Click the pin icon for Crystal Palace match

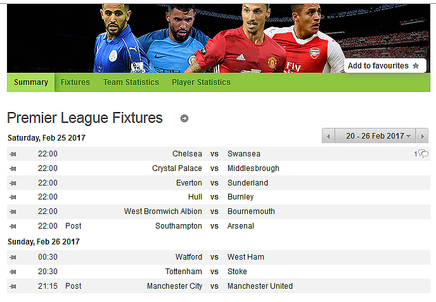[13, 168]
